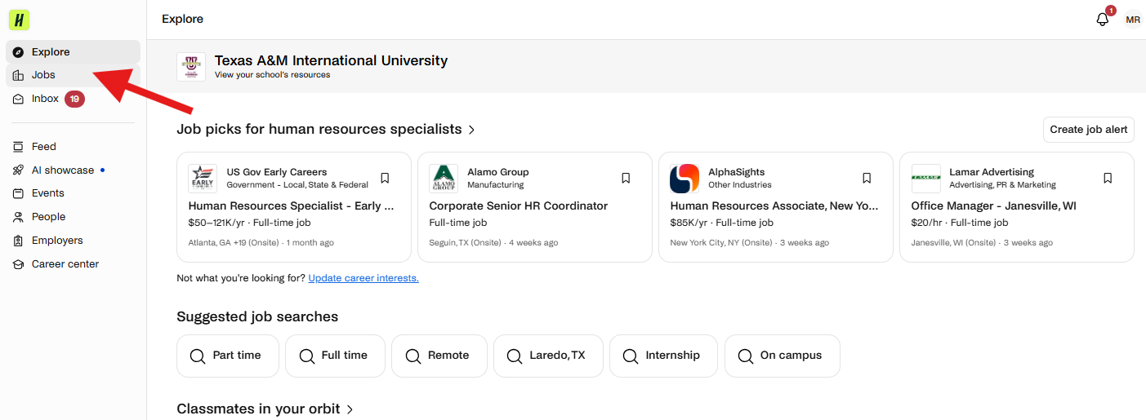Bookmark the US Gov Early Careers job
Screen dimensions: 1146x420
click(385, 178)
